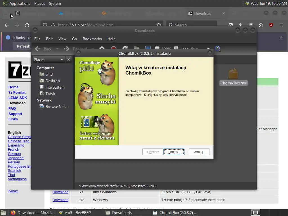Click the workspace switcher in bottom panel
The width and height of the screenshot is (288, 216).
[255, 213]
